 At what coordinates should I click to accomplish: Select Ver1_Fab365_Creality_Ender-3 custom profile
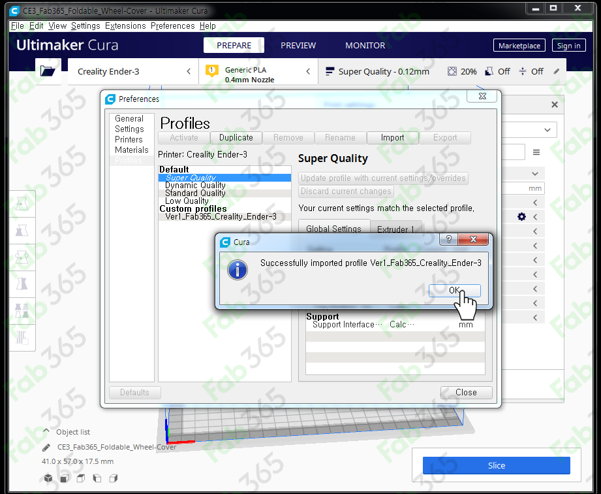224,216
